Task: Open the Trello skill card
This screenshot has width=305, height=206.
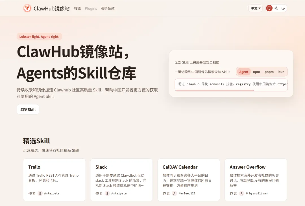Action: (54, 180)
